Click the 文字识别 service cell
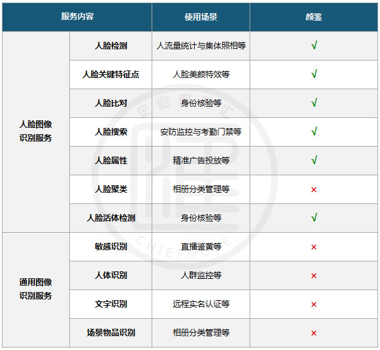This screenshot has height=350, width=380. coord(110,304)
